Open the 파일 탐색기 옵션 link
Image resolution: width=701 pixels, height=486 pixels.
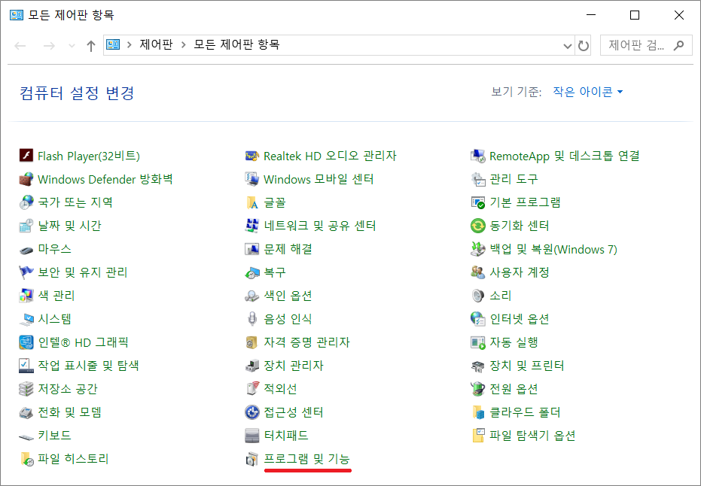[x=532, y=435]
